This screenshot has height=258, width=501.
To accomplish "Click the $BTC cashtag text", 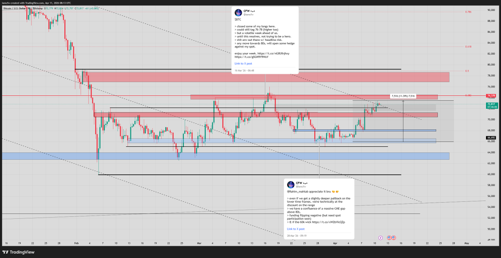I will click(x=237, y=19).
